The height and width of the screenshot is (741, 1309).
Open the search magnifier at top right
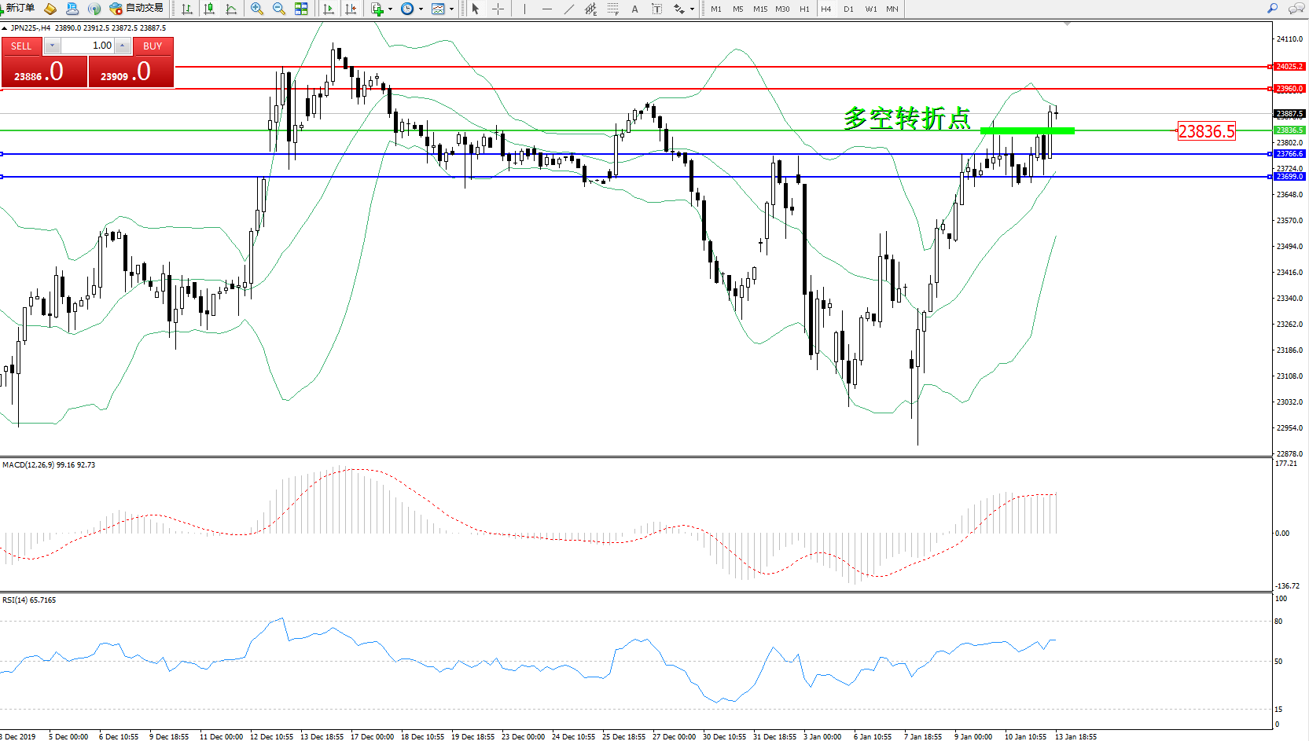(x=1272, y=8)
